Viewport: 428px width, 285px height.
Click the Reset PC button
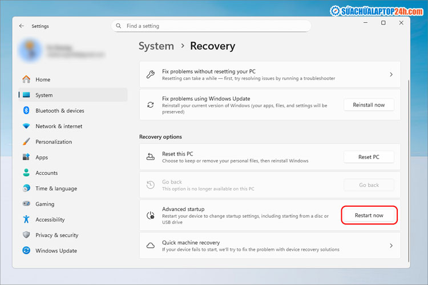click(369, 157)
